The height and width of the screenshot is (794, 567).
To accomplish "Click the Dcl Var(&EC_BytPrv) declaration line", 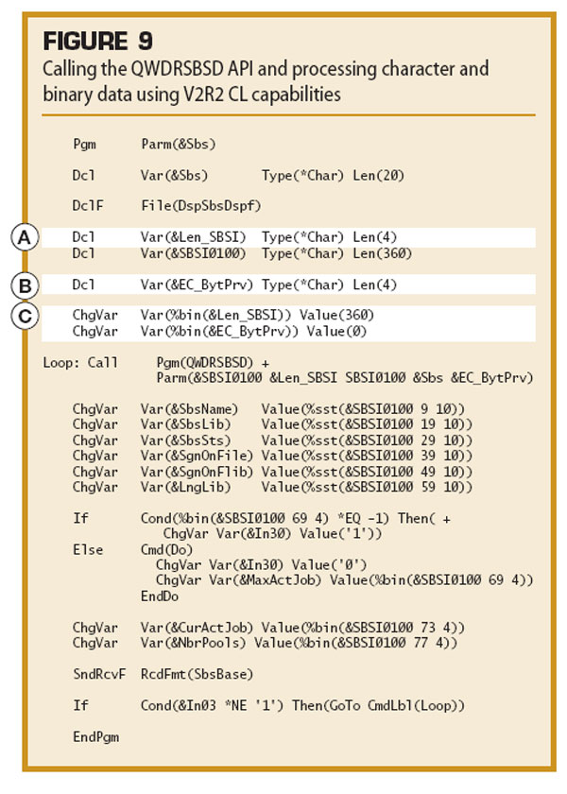I will point(235,285).
